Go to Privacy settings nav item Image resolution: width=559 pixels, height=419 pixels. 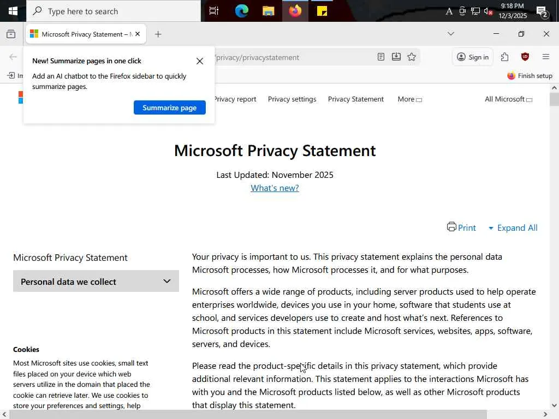(292, 99)
